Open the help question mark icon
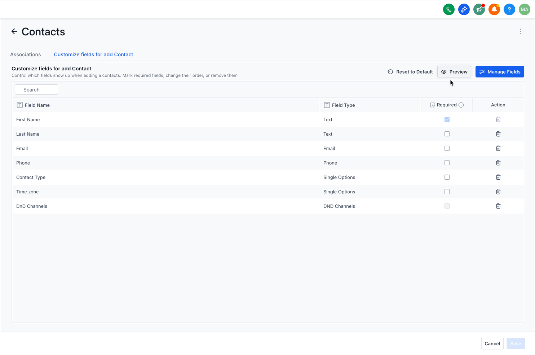This screenshot has width=535, height=355. pos(509,9)
